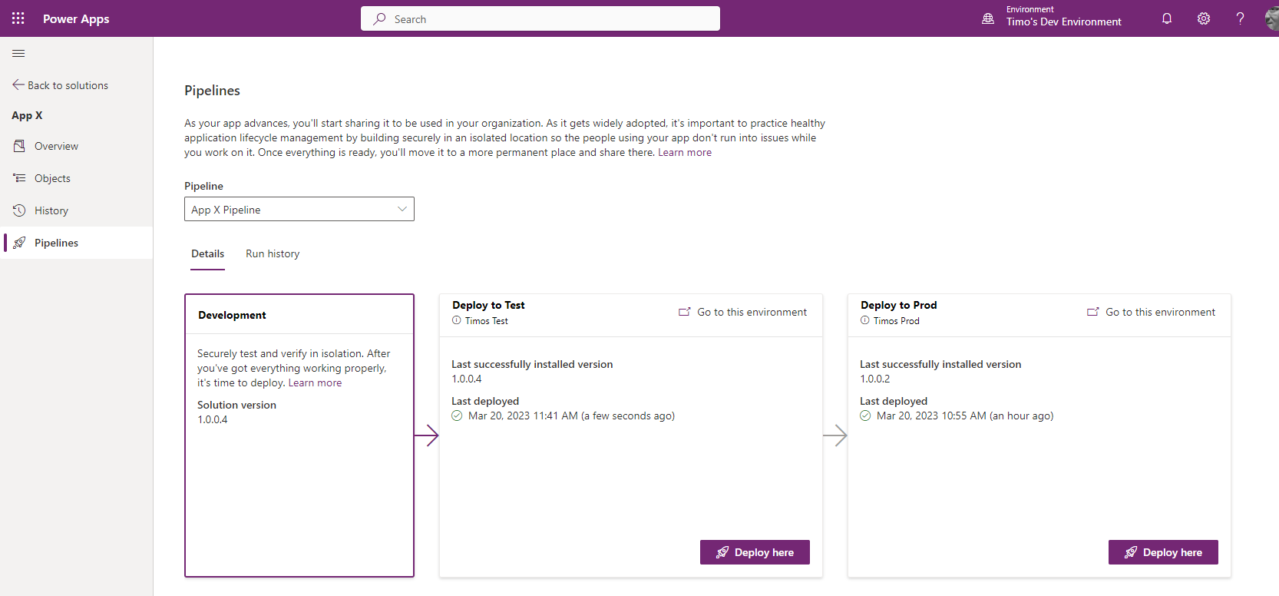
Task: Focus the Search input field
Action: 540,18
